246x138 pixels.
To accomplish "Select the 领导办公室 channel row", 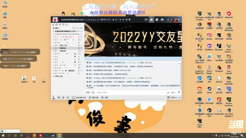I will [68, 76].
